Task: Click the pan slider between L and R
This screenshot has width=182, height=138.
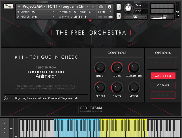Action: pyautogui.click(x=135, y=17)
